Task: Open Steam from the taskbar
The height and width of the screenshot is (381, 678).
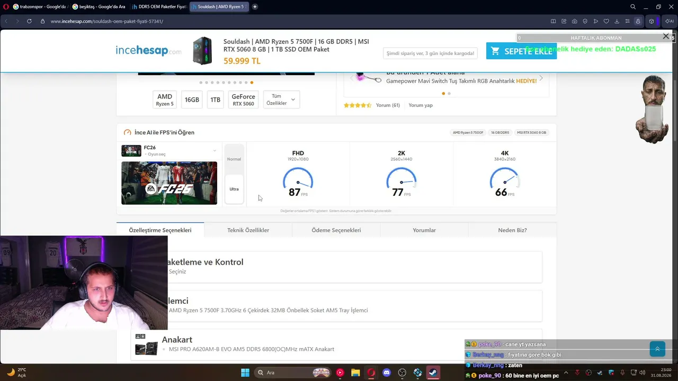Action: pyautogui.click(x=433, y=373)
